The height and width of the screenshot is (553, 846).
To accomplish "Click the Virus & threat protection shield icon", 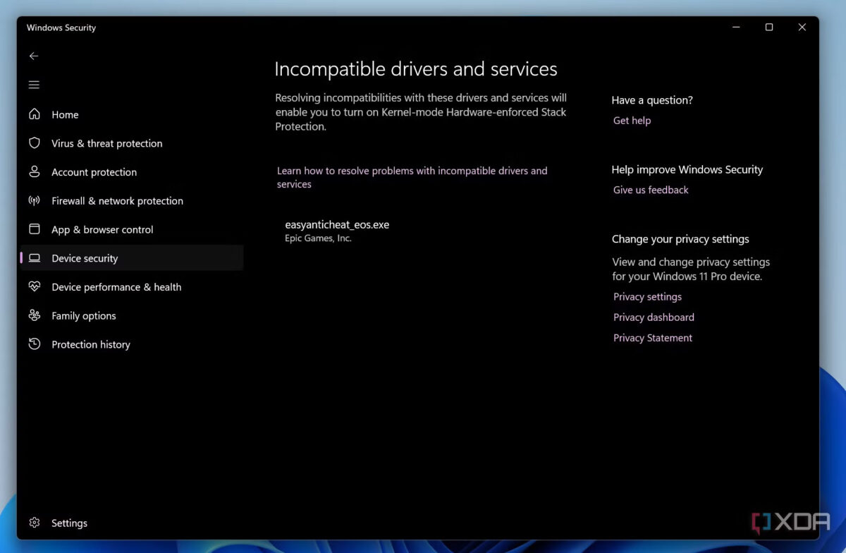I will (34, 143).
